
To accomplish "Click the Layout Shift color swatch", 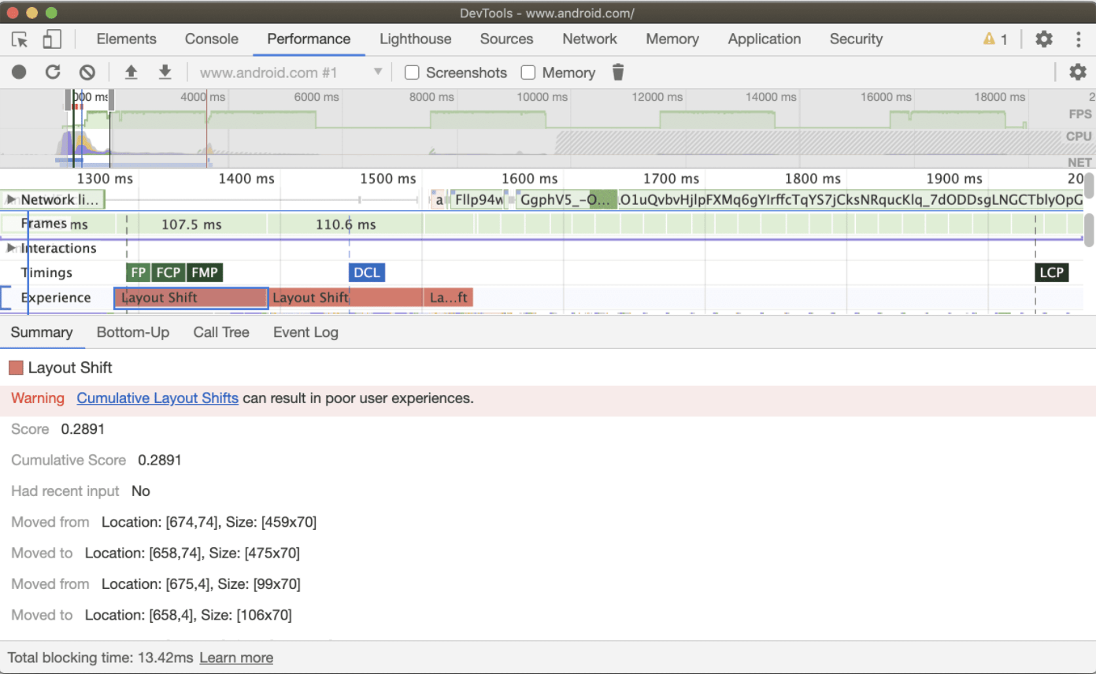I will (x=16, y=368).
